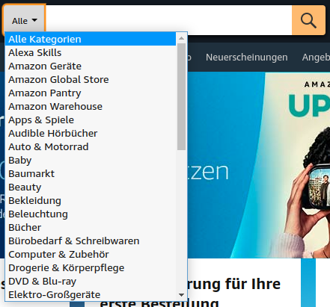
Task: Choose Bürobedarf & Schreibwaren option
Action: [x=91, y=241]
